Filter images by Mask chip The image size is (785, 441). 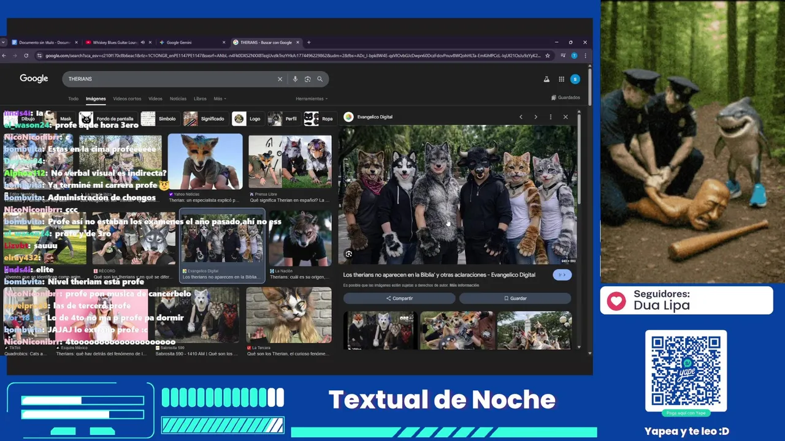click(58, 119)
